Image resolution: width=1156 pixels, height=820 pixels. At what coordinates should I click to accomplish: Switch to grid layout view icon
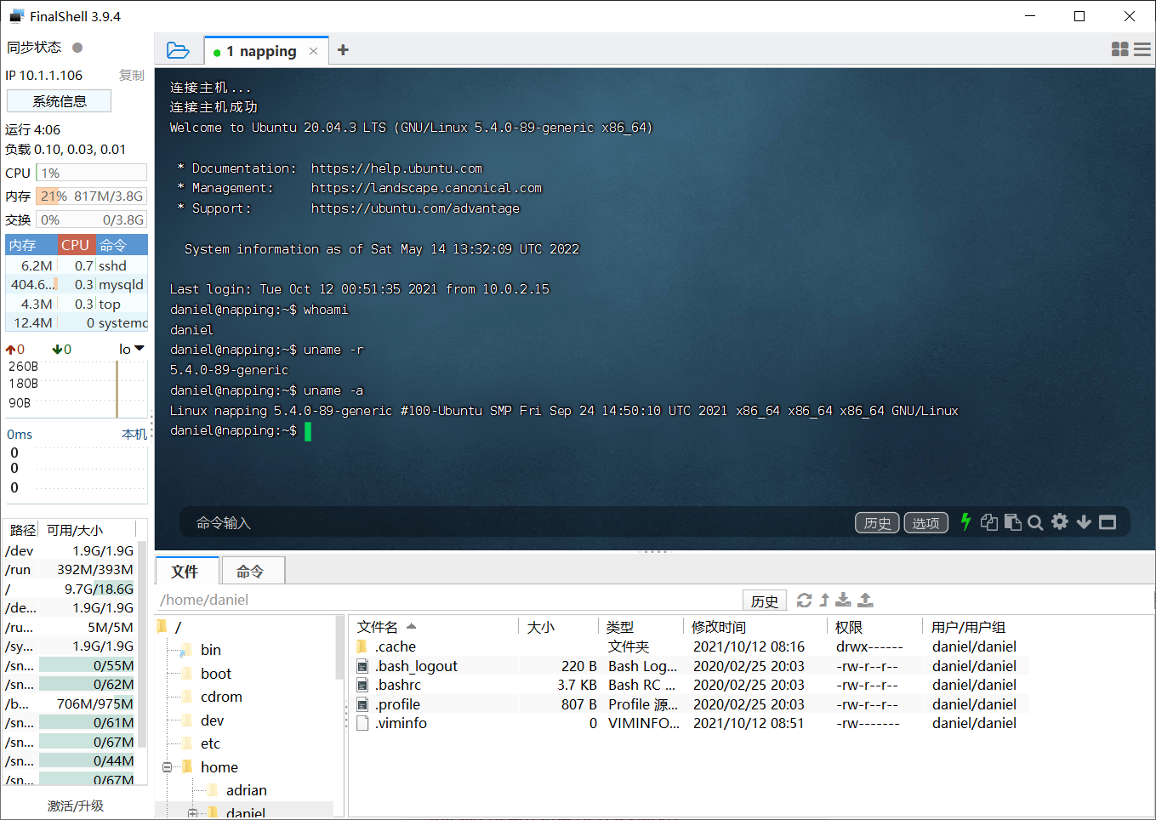[1120, 50]
